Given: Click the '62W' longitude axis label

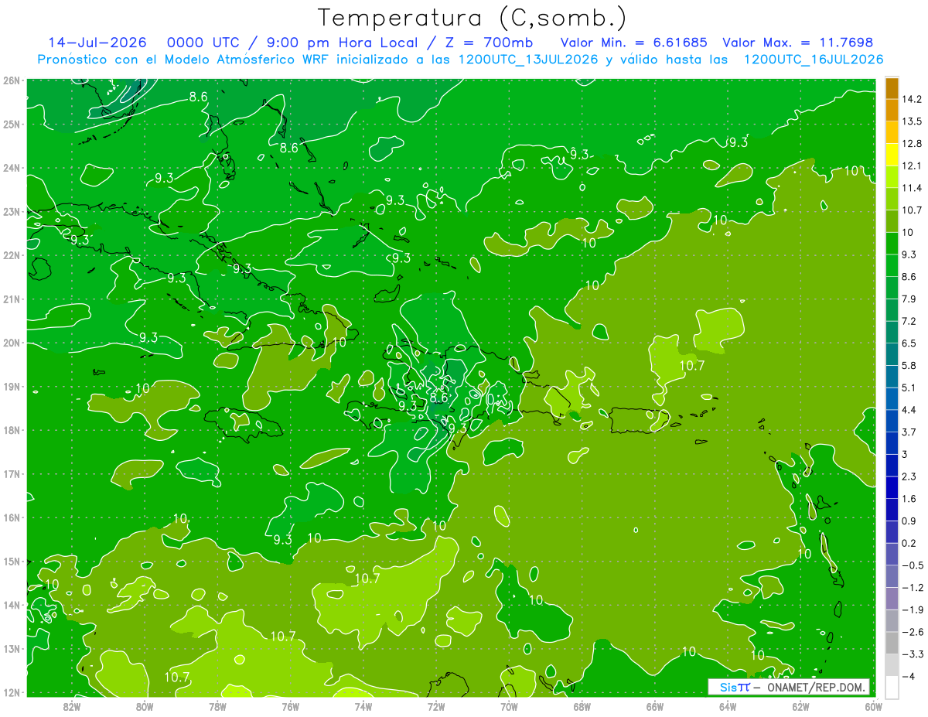Looking at the screenshot, I should point(801,706).
